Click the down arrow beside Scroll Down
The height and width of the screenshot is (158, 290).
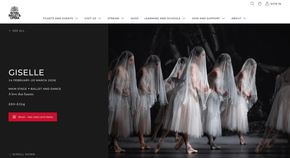10,154
